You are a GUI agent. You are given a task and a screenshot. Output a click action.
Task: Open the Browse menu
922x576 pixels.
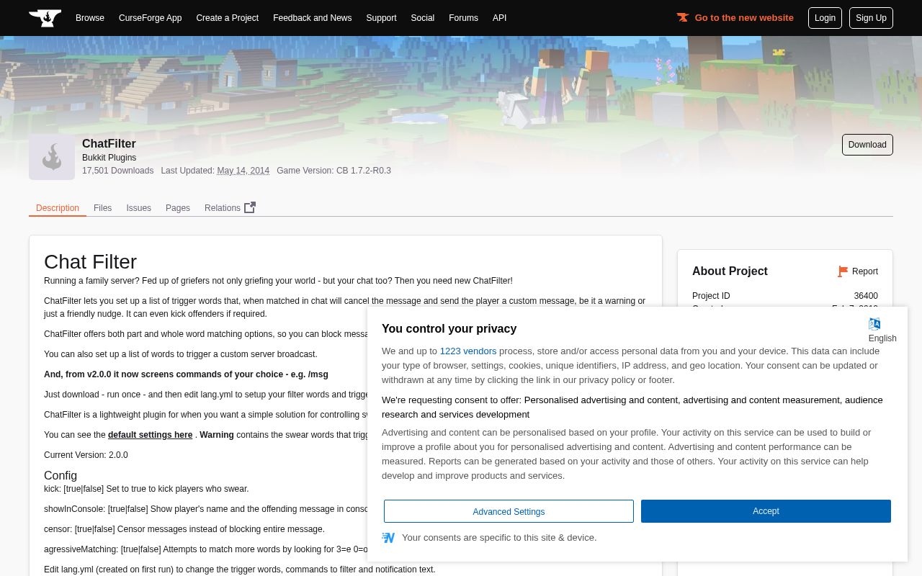pos(90,18)
